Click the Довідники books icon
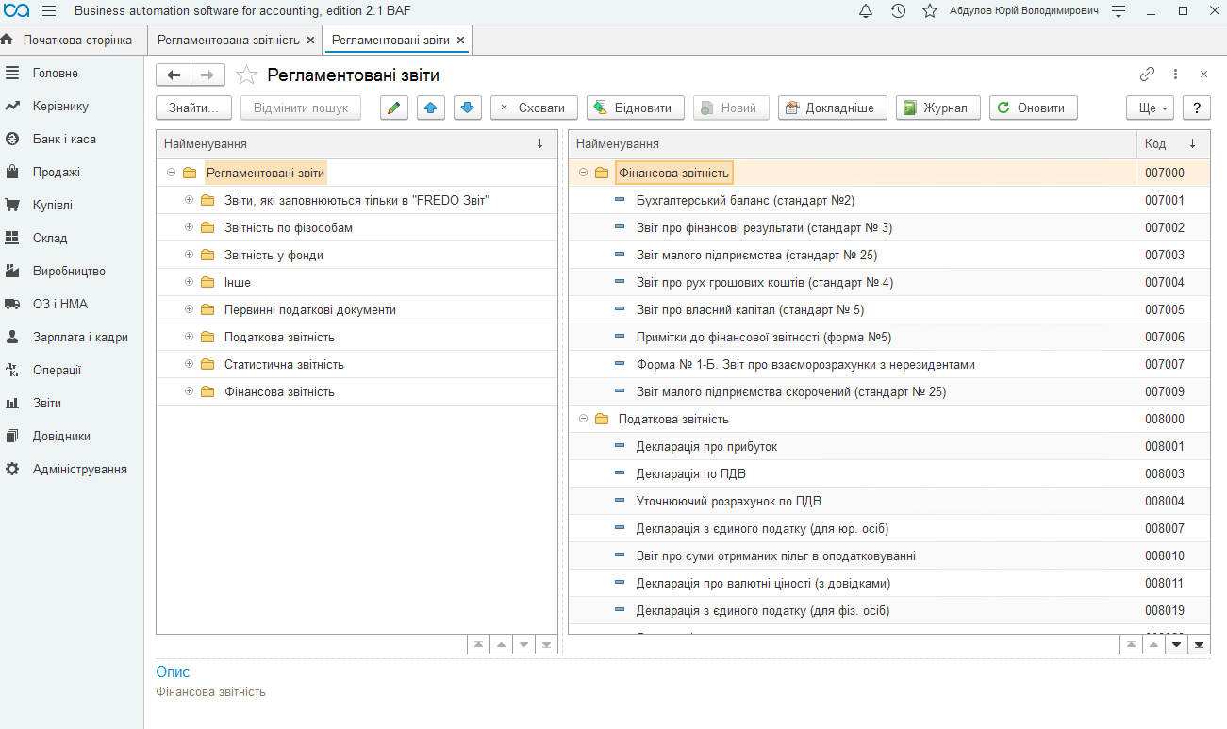 tap(12, 436)
